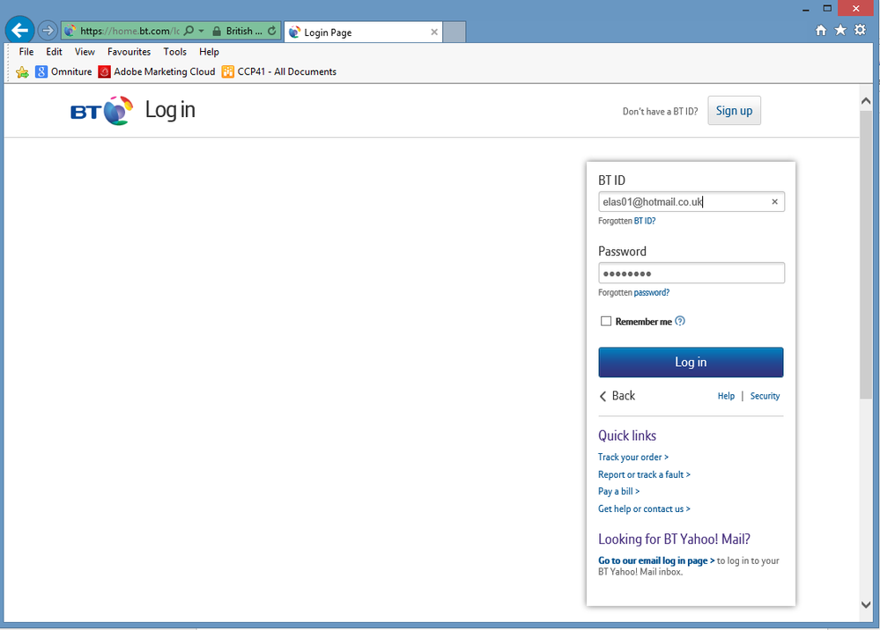Open Get help or contact us link

pos(644,509)
